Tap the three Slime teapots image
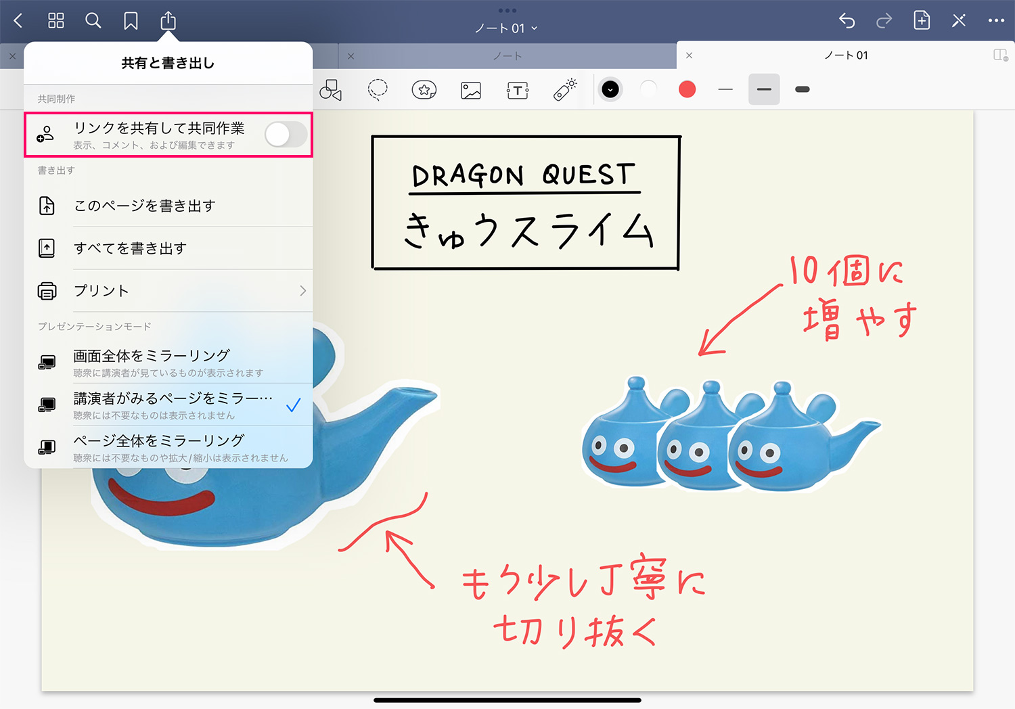Screen dimensions: 1015x709 (x=731, y=433)
